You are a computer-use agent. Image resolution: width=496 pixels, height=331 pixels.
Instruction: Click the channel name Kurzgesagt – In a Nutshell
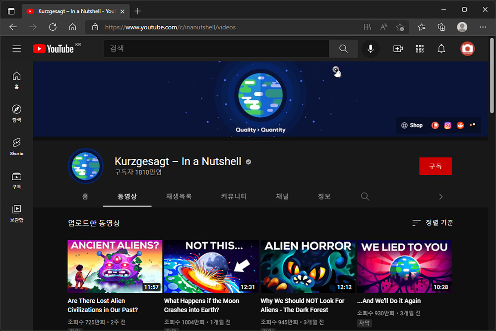coord(178,161)
